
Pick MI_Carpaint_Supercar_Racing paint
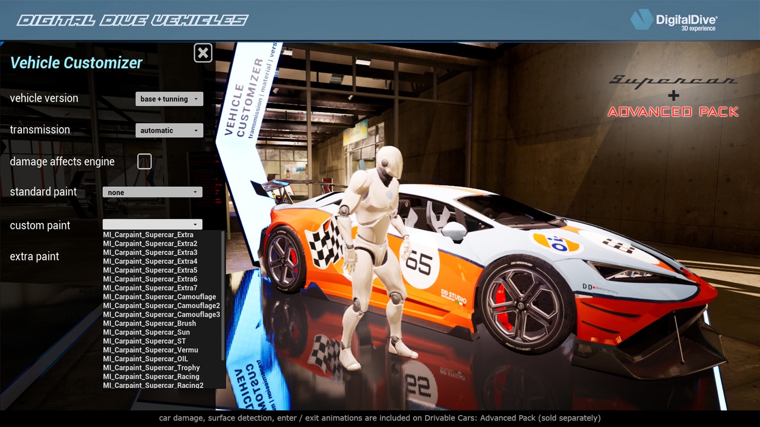pyautogui.click(x=151, y=377)
